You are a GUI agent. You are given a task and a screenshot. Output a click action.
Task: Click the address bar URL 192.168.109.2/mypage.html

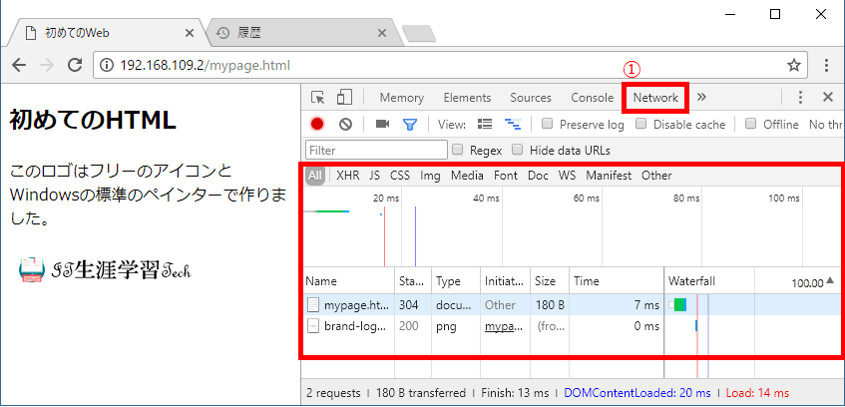pyautogui.click(x=206, y=66)
